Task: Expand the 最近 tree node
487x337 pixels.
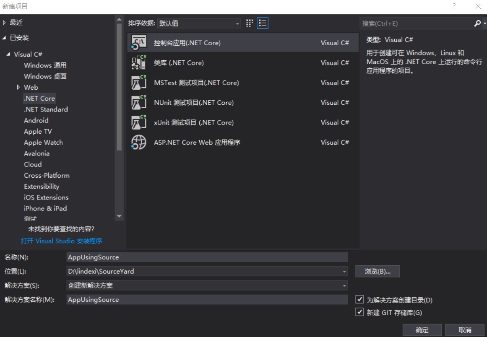Action: pyautogui.click(x=4, y=22)
